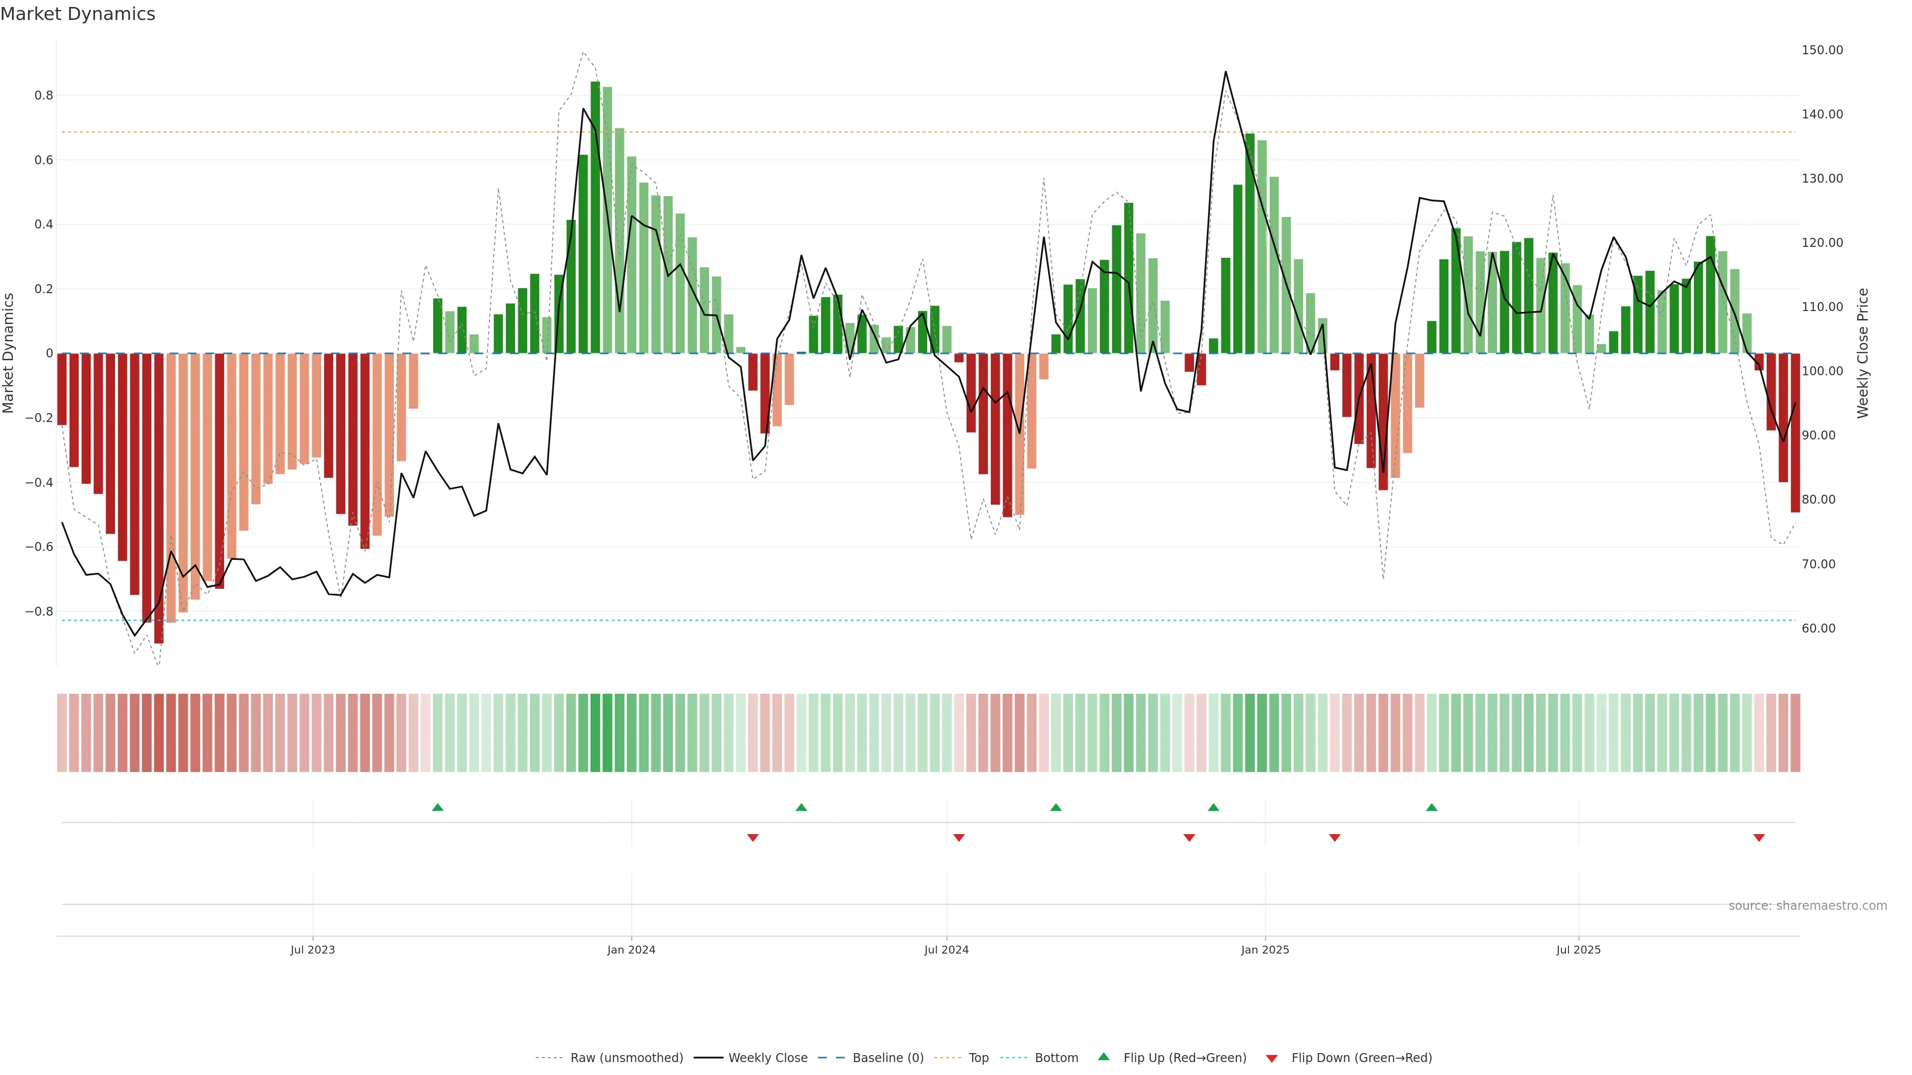Click the flip-up marker just before Jan 2025

tap(1213, 807)
